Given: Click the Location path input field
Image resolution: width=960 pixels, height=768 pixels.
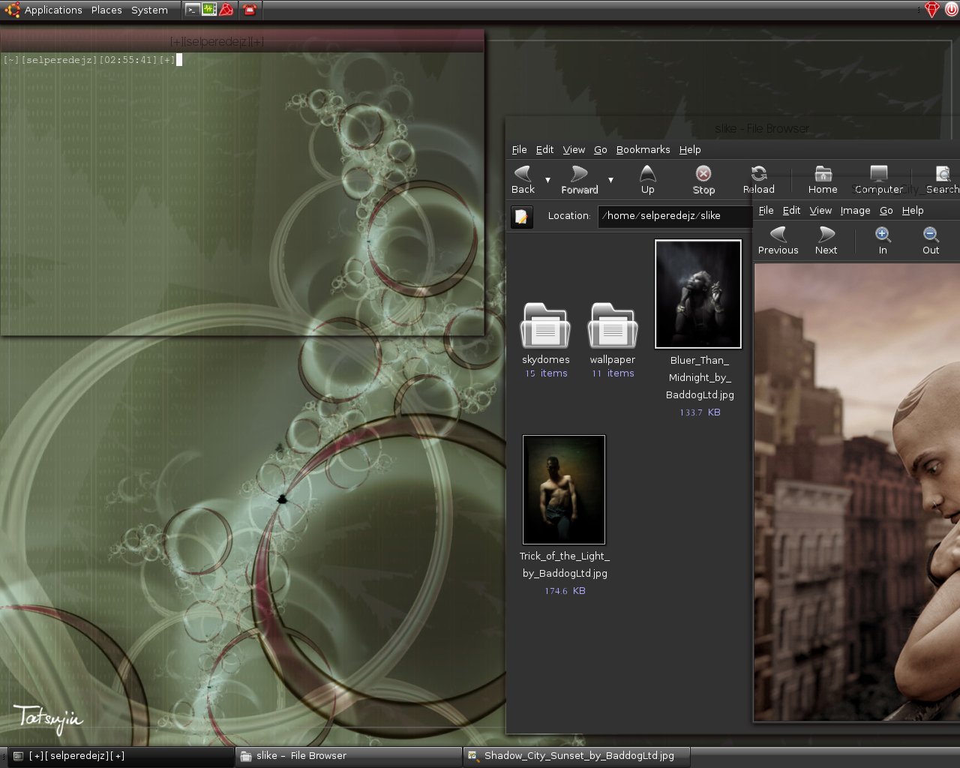Looking at the screenshot, I should coord(675,216).
